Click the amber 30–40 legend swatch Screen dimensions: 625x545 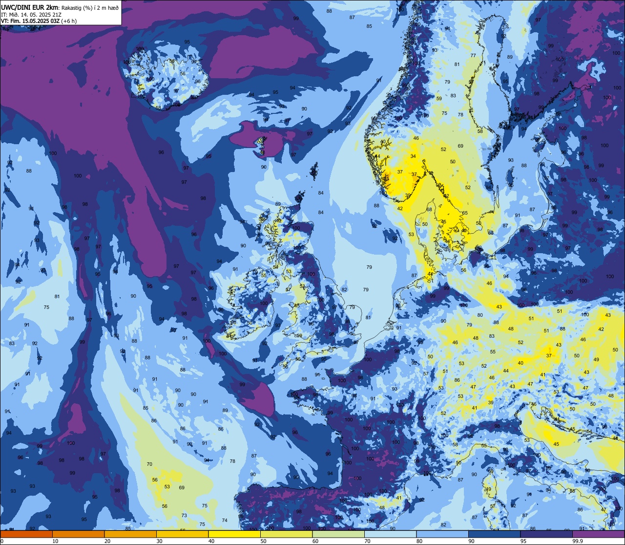point(182,534)
